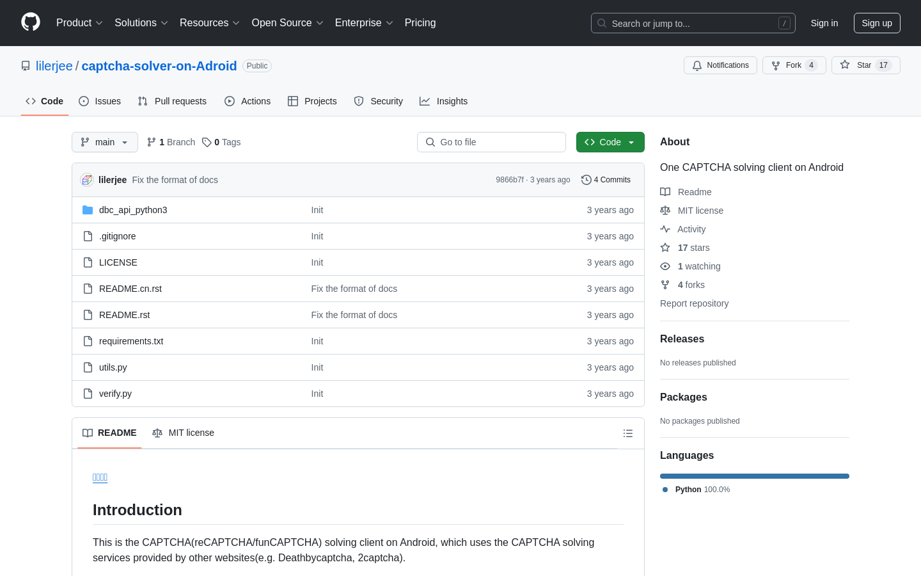Click the file icon for LICENSE
Viewport: 921px width, 576px height.
coord(88,262)
